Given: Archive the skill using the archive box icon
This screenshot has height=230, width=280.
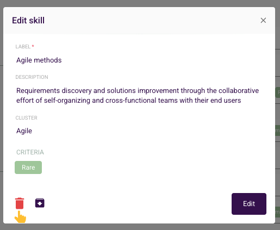Looking at the screenshot, I should pos(40,203).
